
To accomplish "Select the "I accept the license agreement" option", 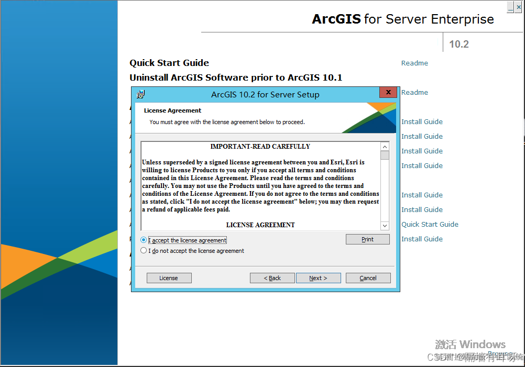I will (x=143, y=240).
